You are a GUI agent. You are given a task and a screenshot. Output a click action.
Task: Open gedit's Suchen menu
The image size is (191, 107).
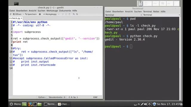pyautogui.click(x=41, y=11)
